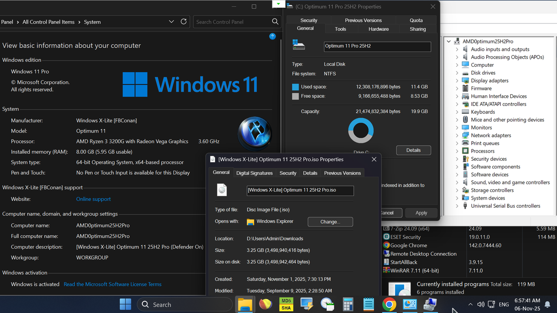Open the Hardware tab in disk properties

point(378,29)
